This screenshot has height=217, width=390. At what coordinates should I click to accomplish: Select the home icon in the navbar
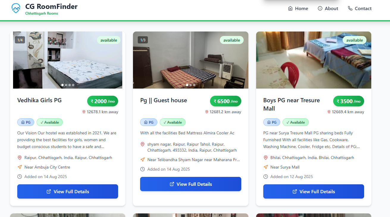(290, 9)
